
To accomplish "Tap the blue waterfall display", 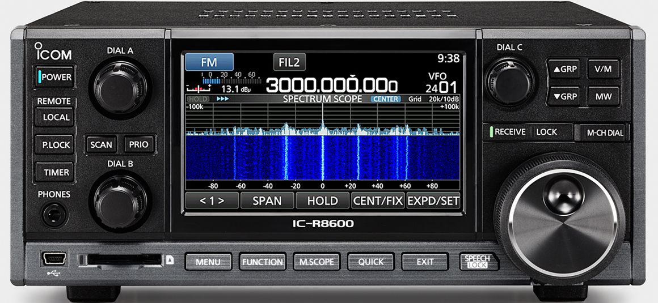I will point(322,157).
